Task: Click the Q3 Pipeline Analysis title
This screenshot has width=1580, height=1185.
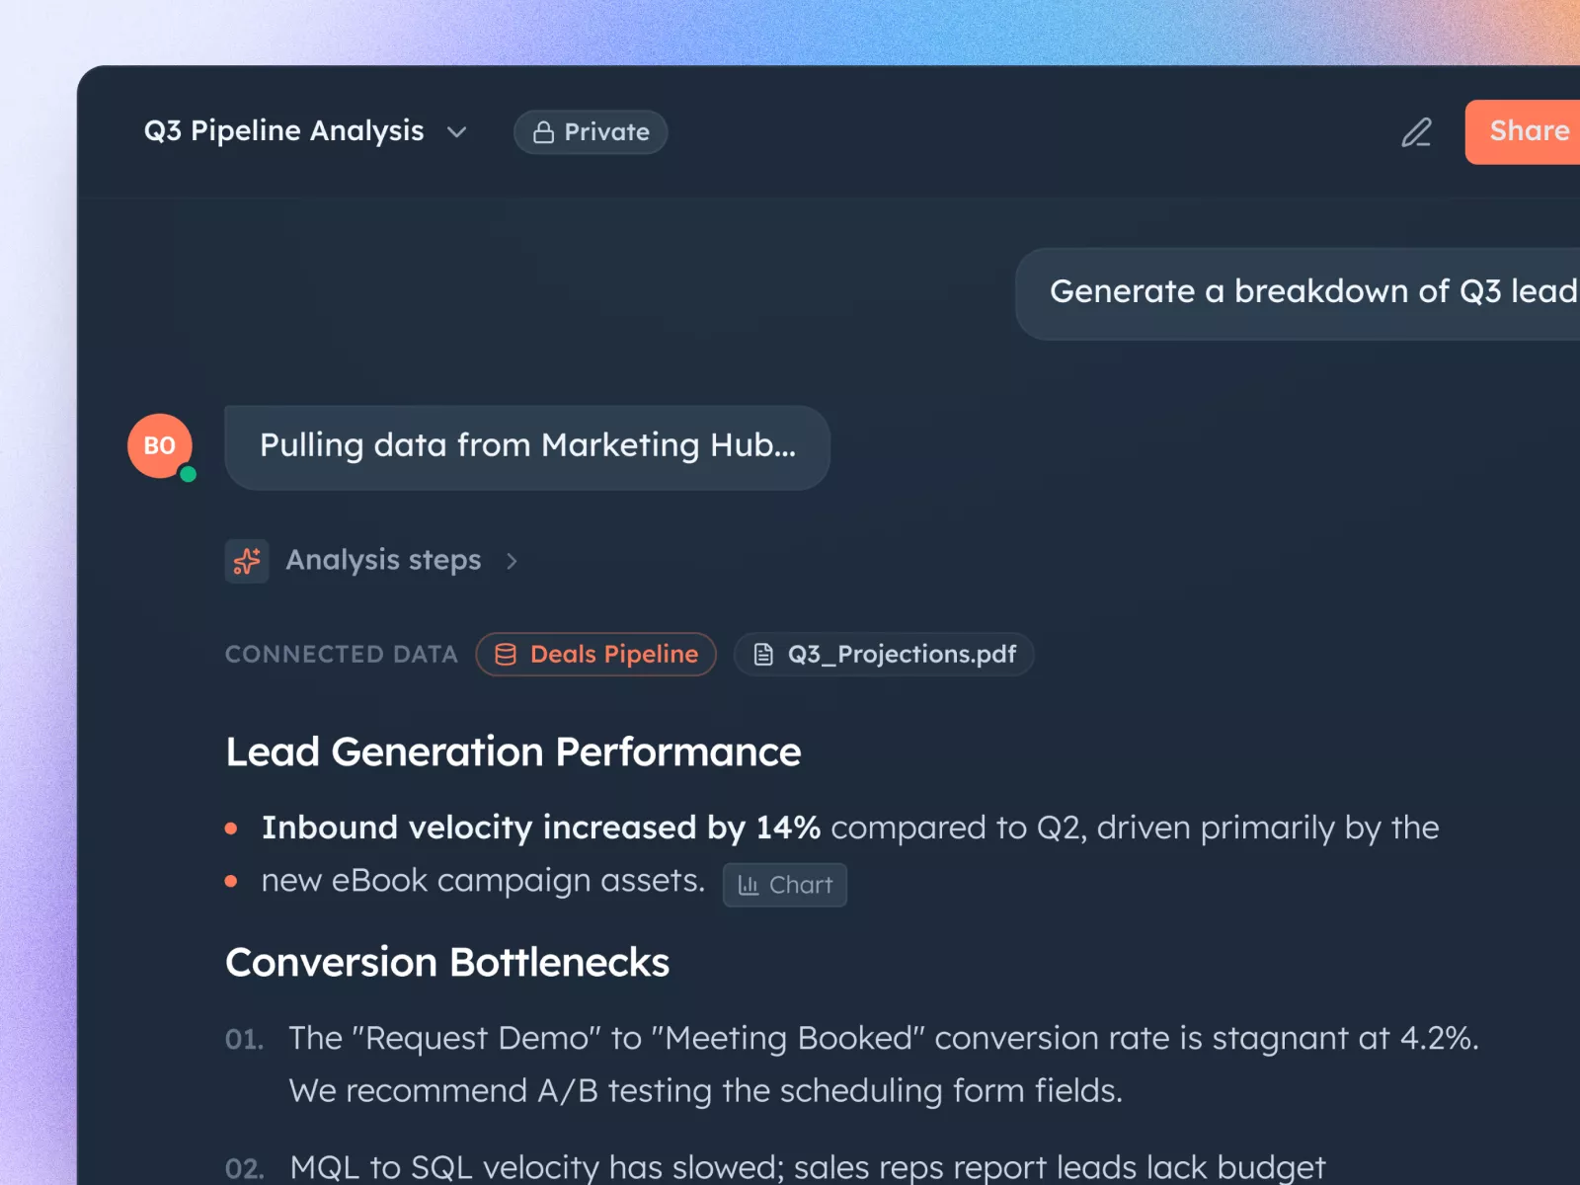Action: coord(283,131)
